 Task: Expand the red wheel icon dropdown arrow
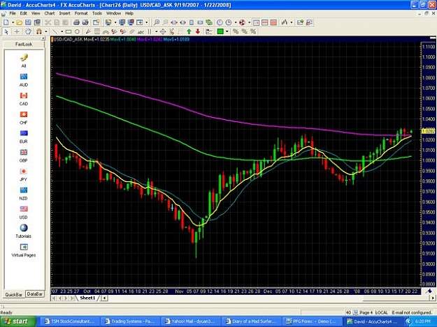coord(249,22)
